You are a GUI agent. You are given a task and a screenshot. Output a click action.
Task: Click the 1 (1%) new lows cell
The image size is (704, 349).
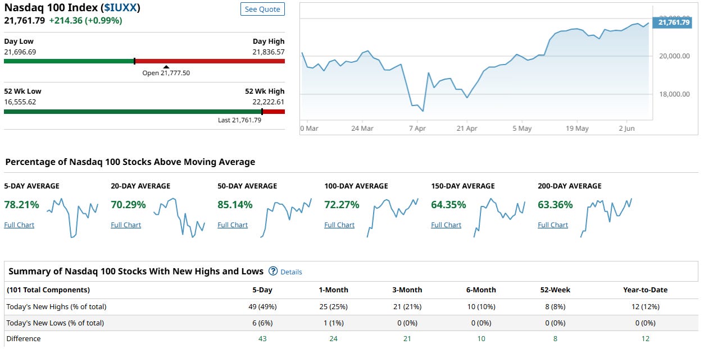pos(333,323)
